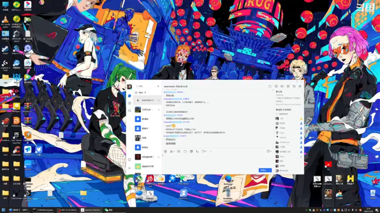
Task: Click the split-panel icon in chat header
Action: point(276,86)
